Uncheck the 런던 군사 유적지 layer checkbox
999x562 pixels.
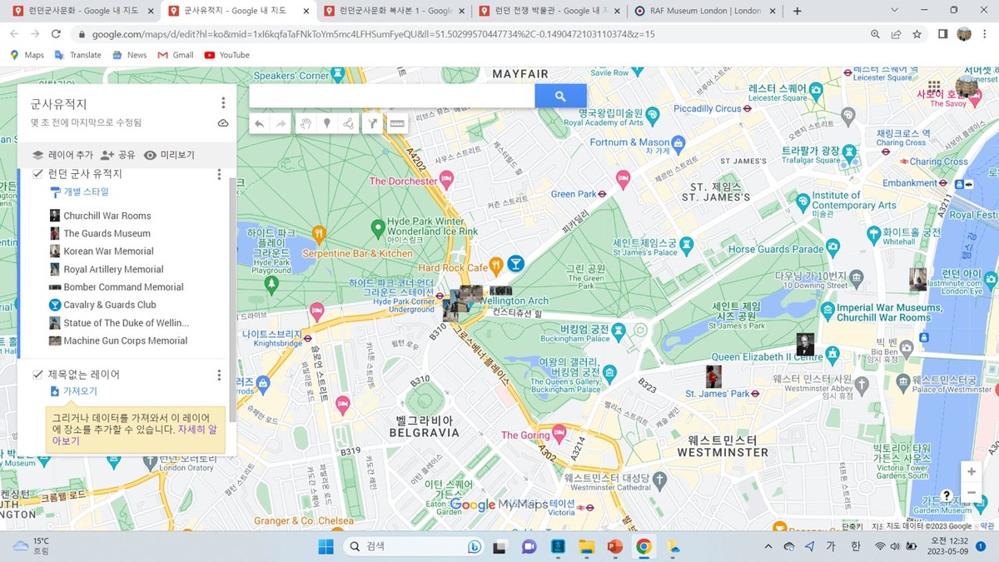37,173
